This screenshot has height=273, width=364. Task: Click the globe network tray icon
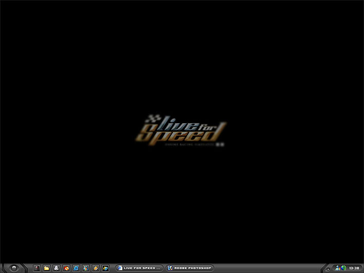[x=343, y=268]
